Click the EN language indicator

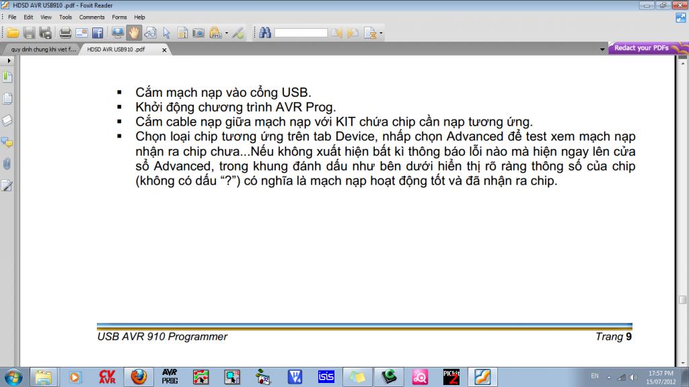(595, 376)
